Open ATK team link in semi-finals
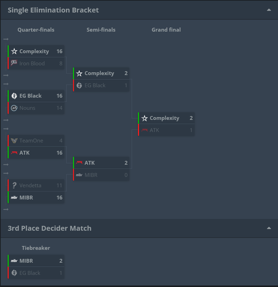The width and height of the screenshot is (278, 287). 89,163
